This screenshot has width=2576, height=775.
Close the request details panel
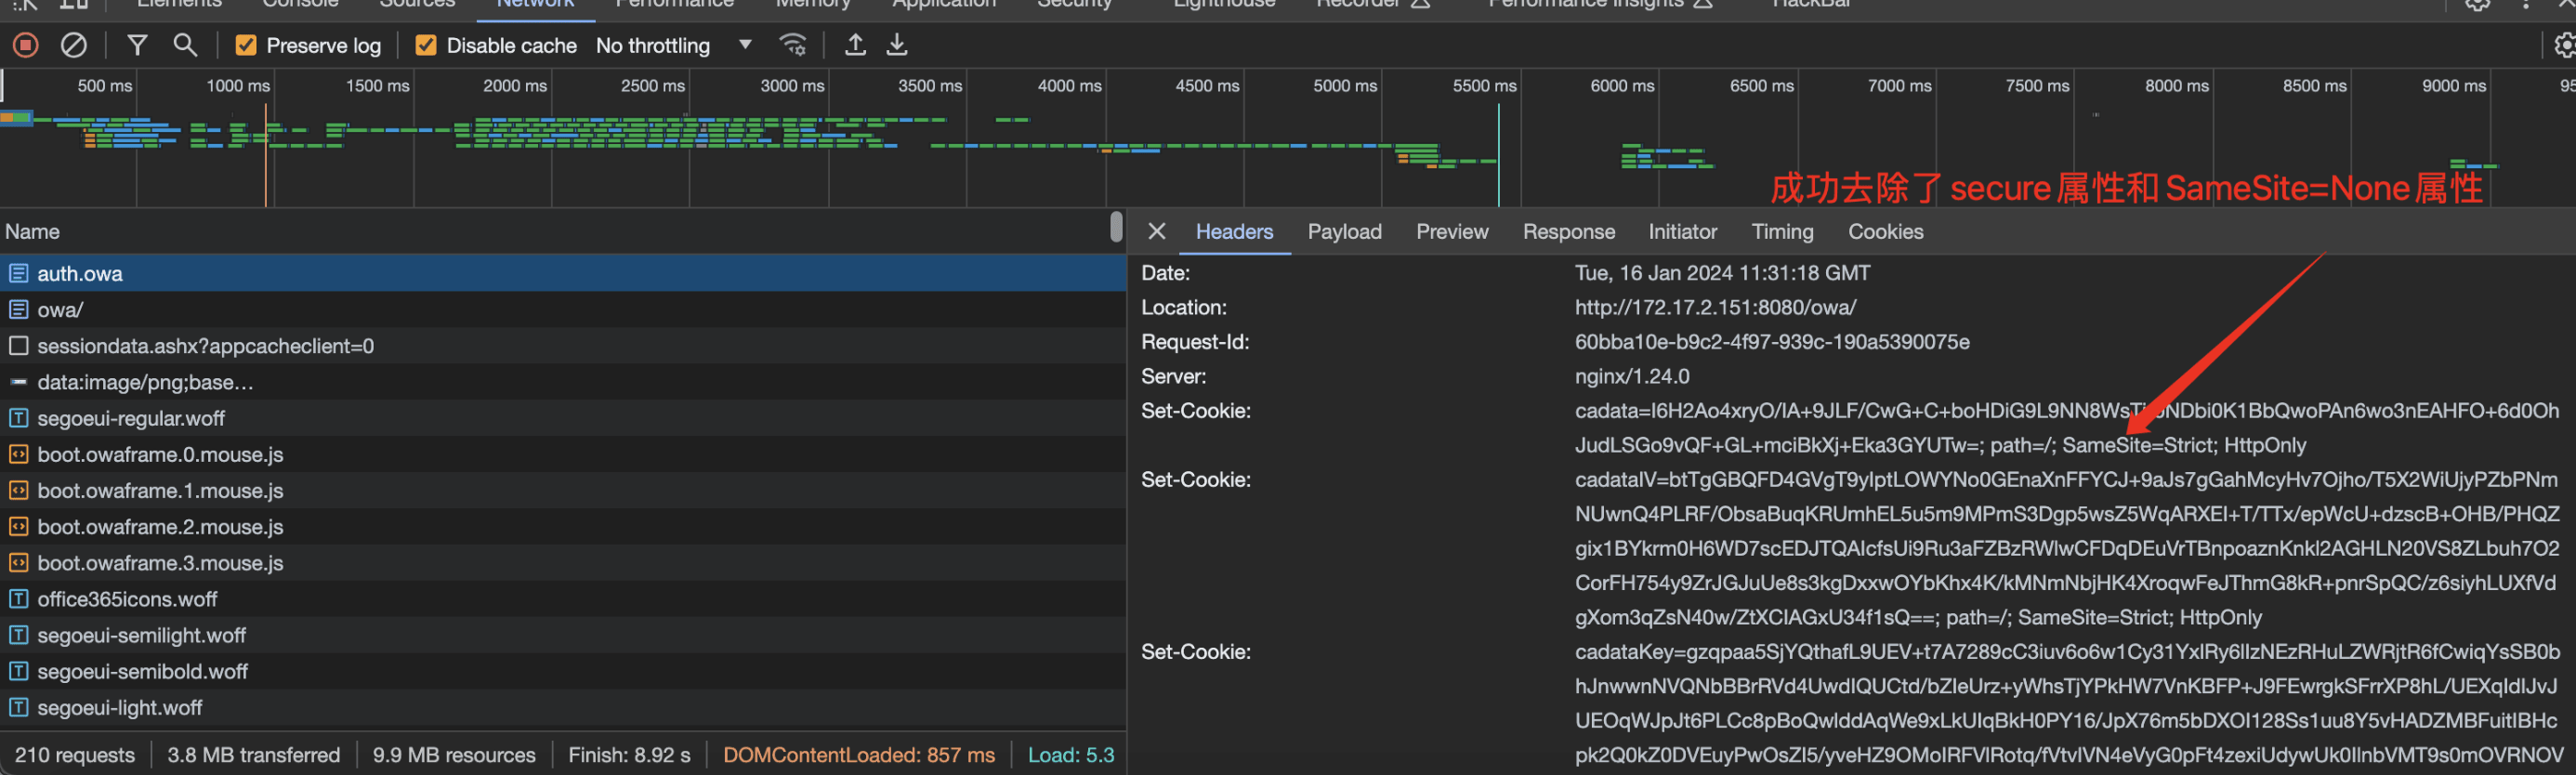click(1157, 232)
